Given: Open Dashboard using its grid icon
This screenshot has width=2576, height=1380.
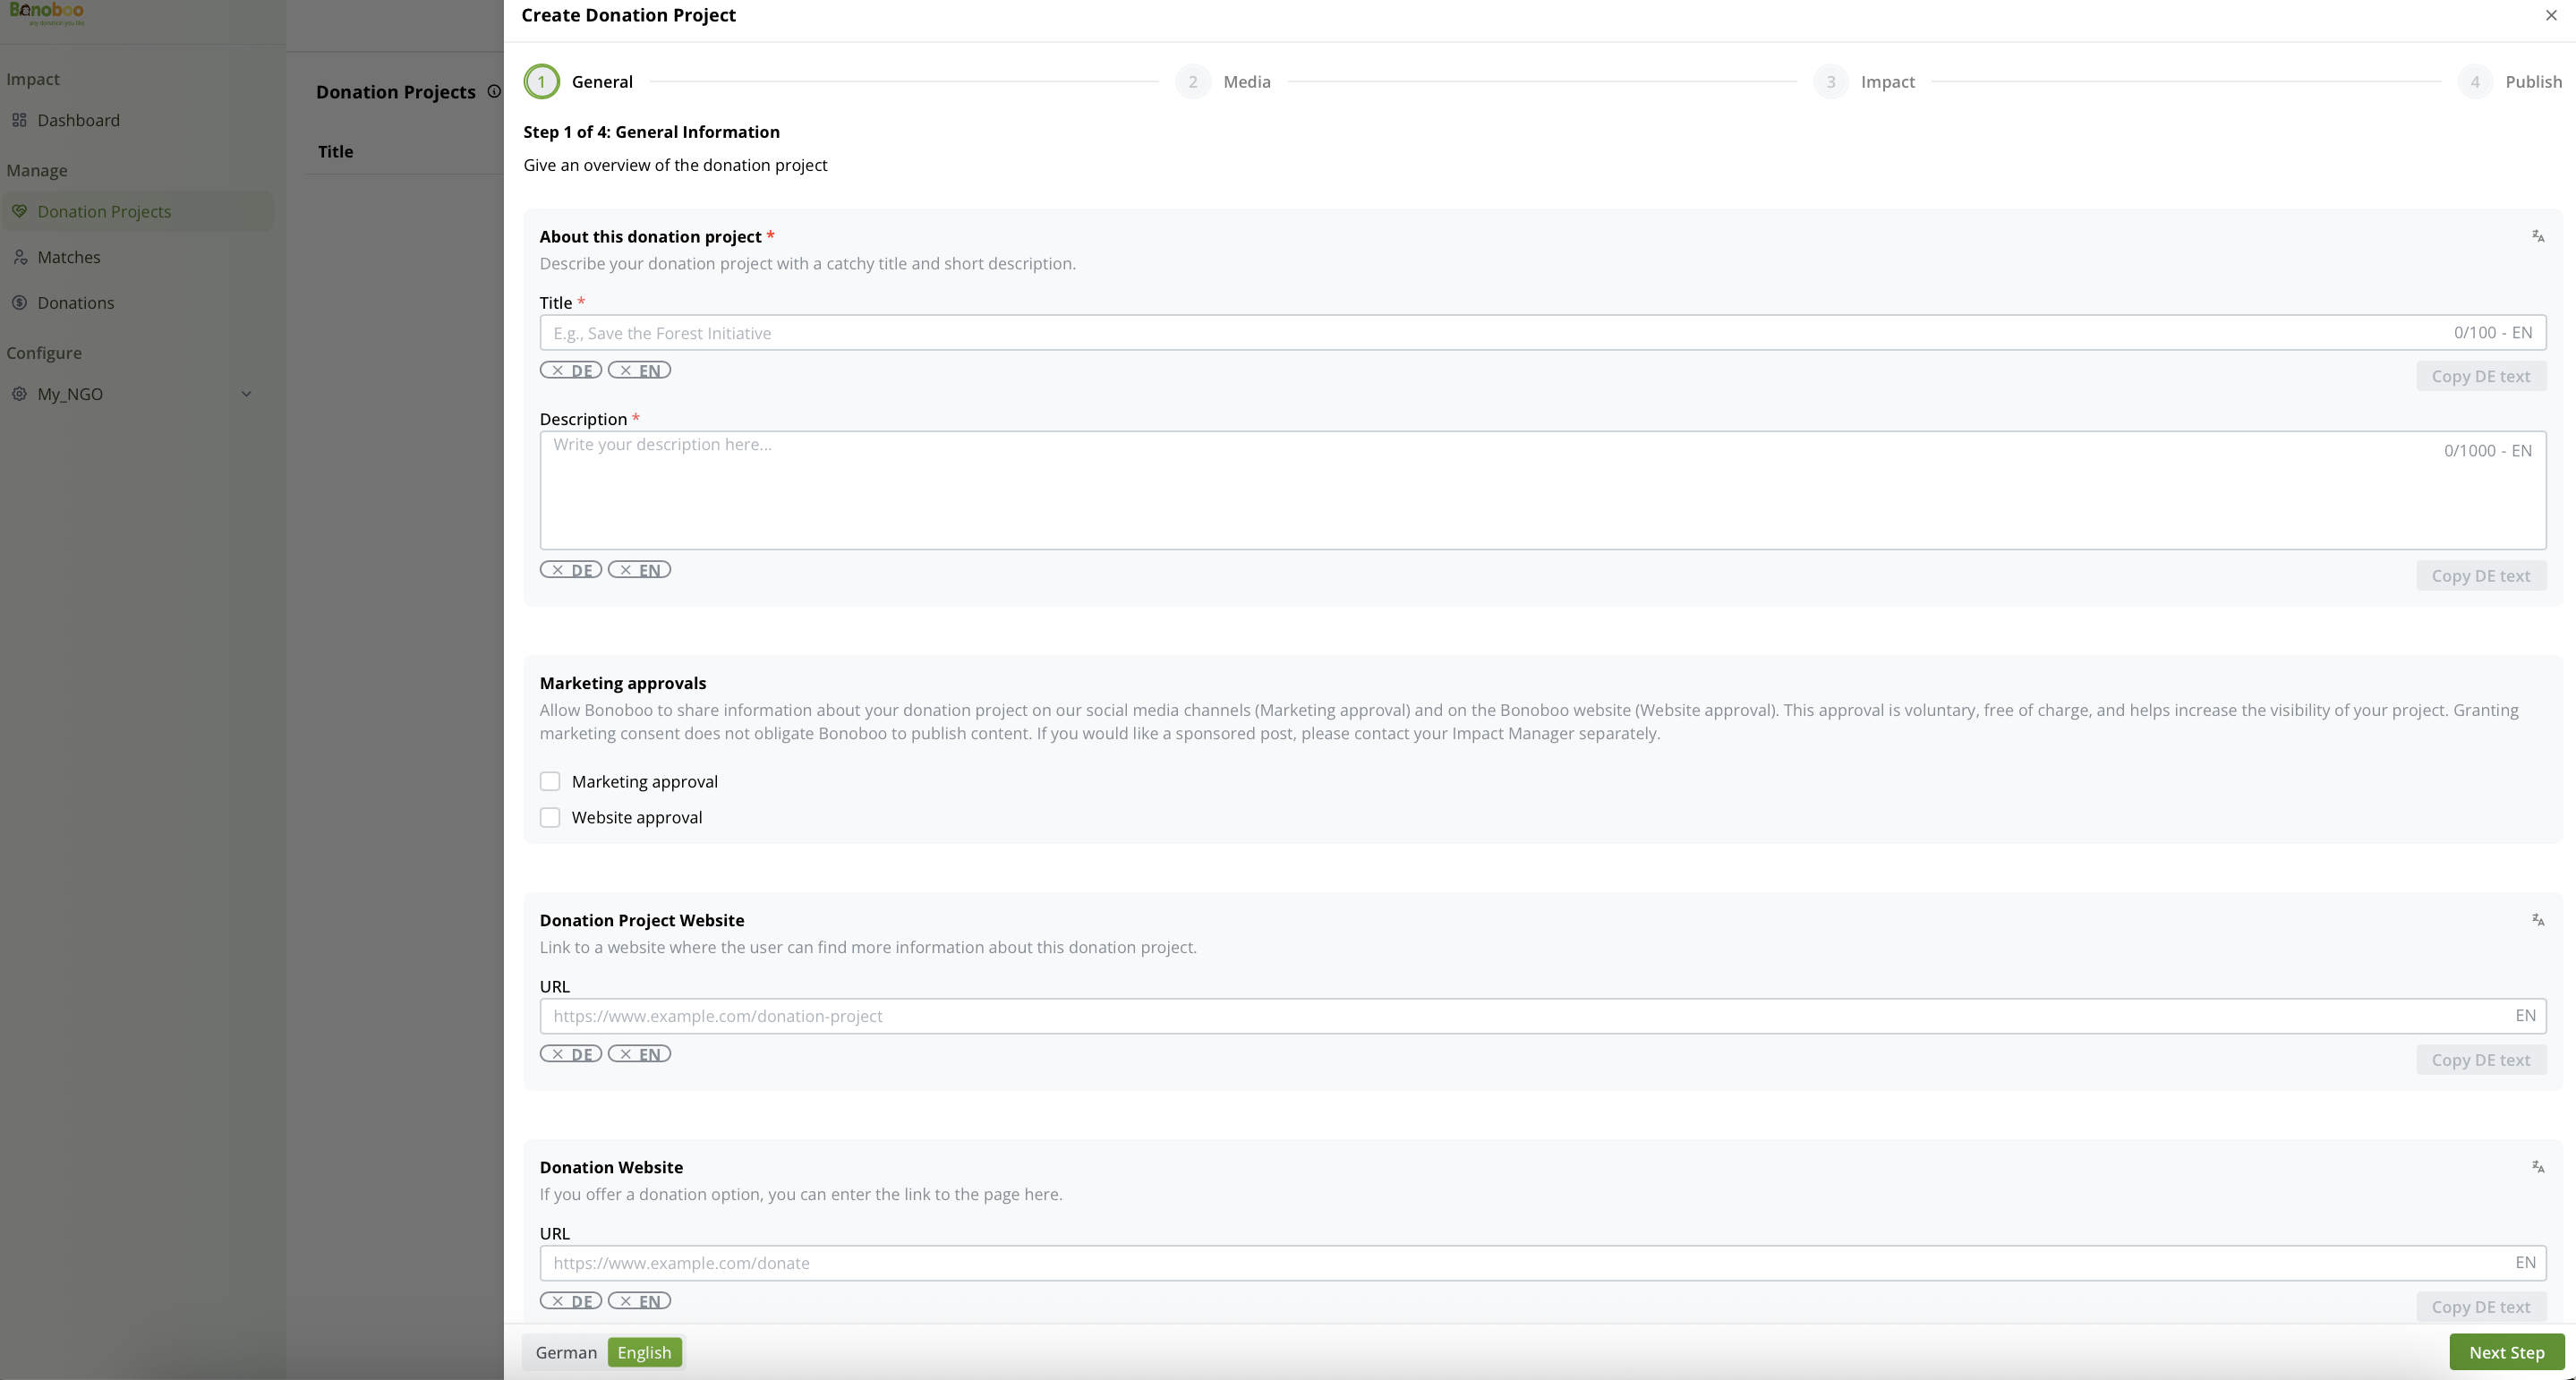Looking at the screenshot, I should pos(21,120).
